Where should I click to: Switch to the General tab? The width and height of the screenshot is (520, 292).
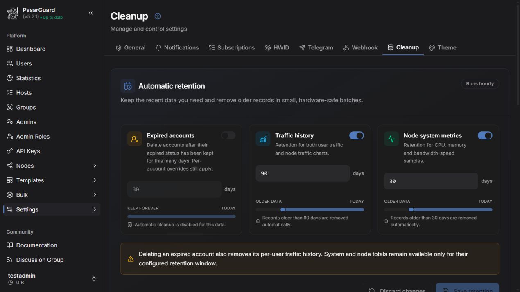click(131, 47)
